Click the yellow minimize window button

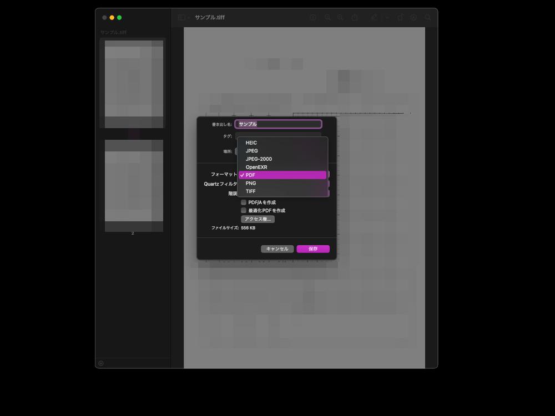coord(112,17)
